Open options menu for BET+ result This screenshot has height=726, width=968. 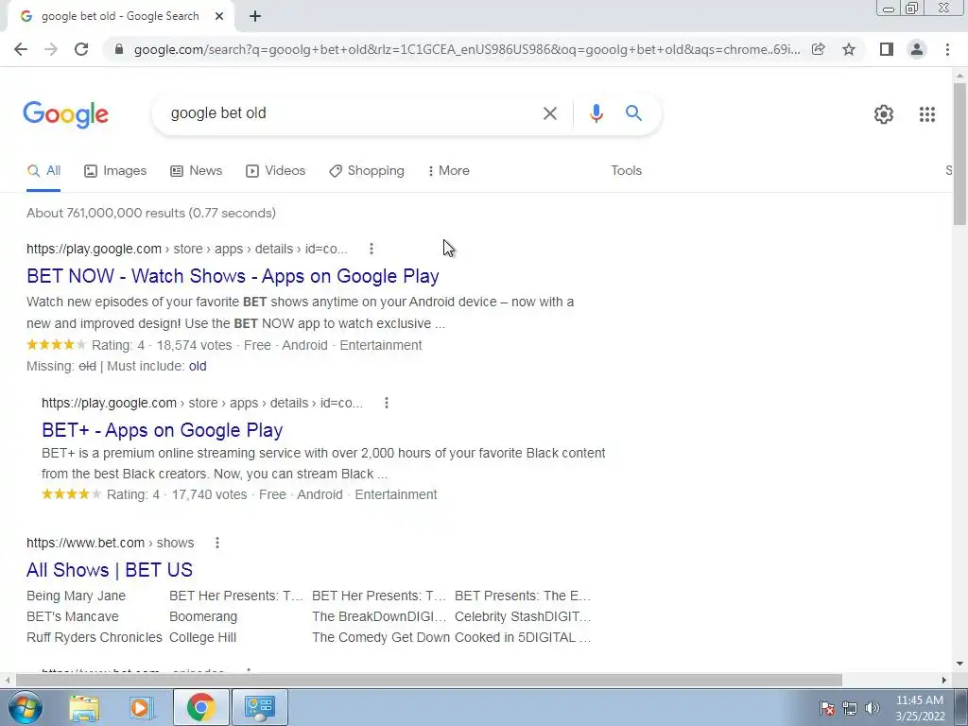(387, 403)
